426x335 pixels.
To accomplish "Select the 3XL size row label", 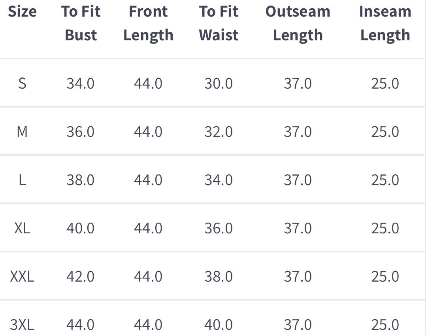I will click(x=22, y=325).
